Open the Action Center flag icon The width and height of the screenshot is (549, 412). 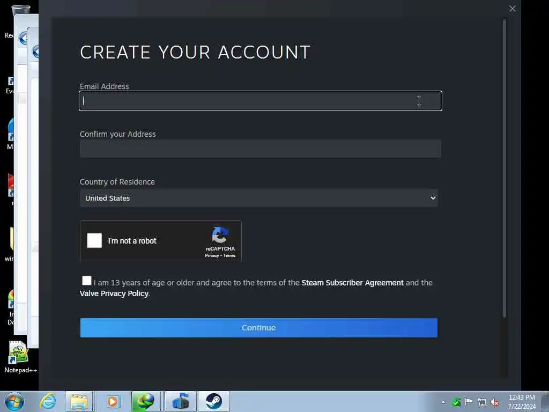tap(469, 402)
